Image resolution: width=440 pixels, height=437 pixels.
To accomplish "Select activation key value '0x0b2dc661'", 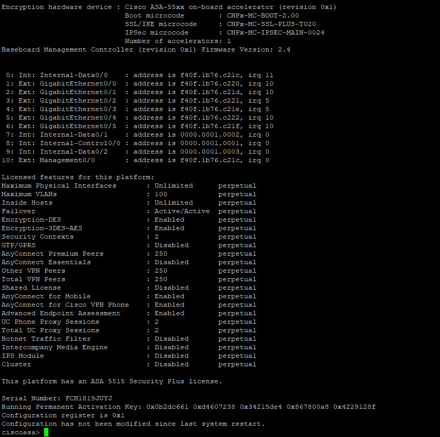I will [167, 407].
